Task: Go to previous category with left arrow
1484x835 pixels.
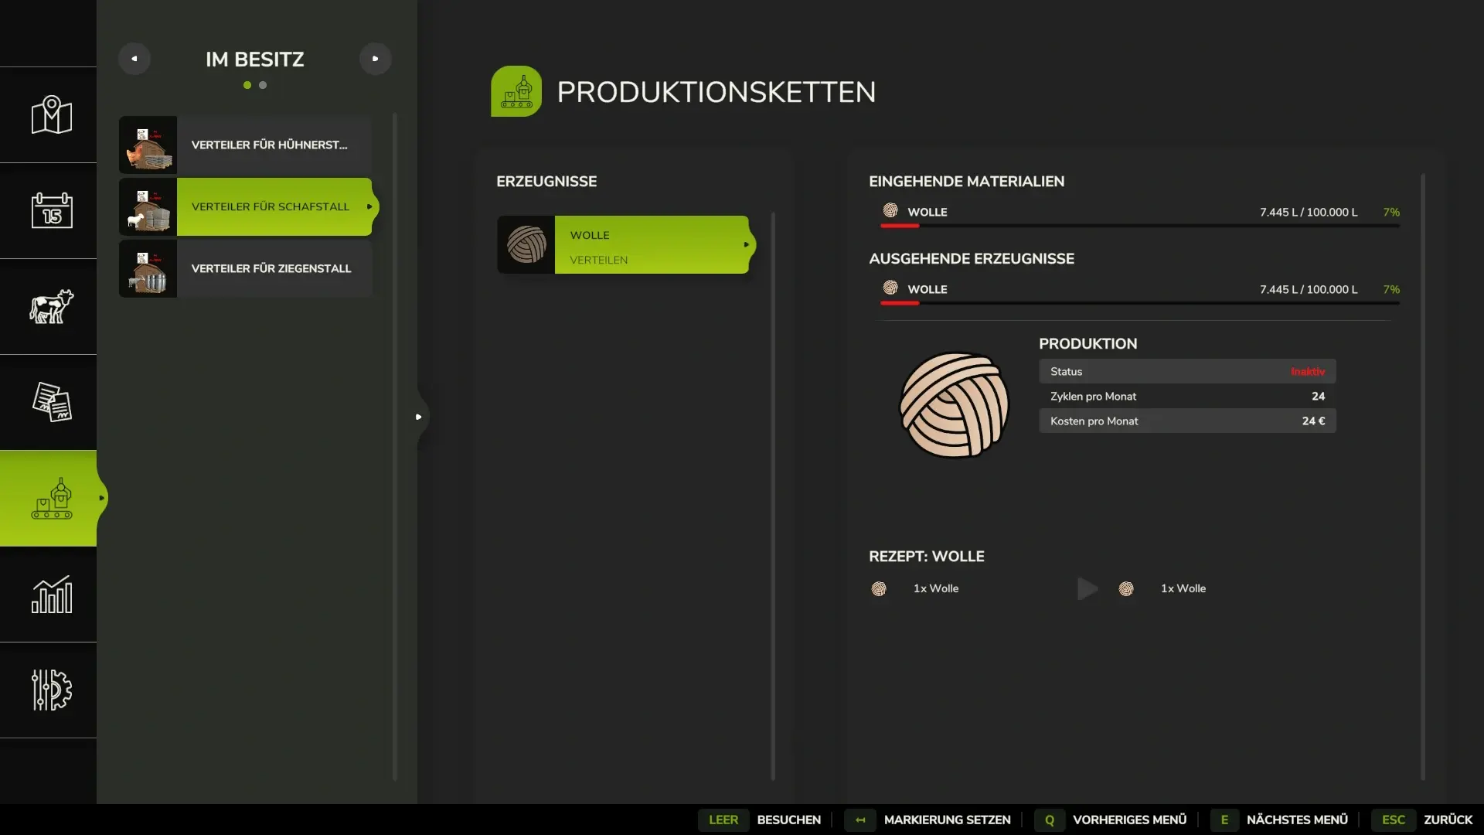Action: pos(134,59)
